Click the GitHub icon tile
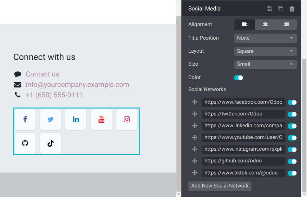This screenshot has height=197, width=307. click(25, 143)
